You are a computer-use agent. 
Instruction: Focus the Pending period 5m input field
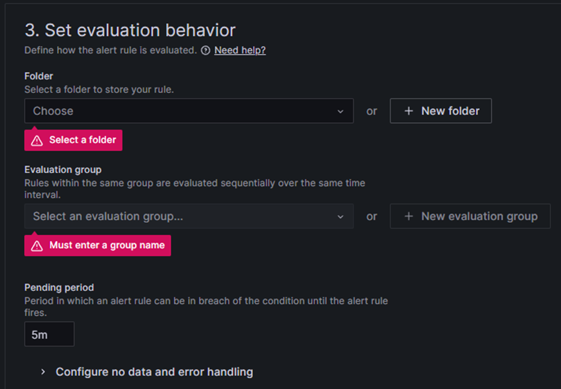tap(49, 334)
